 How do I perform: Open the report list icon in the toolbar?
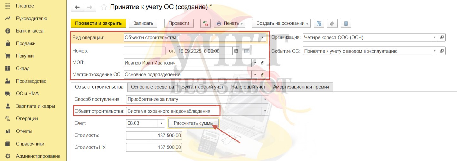346,23
